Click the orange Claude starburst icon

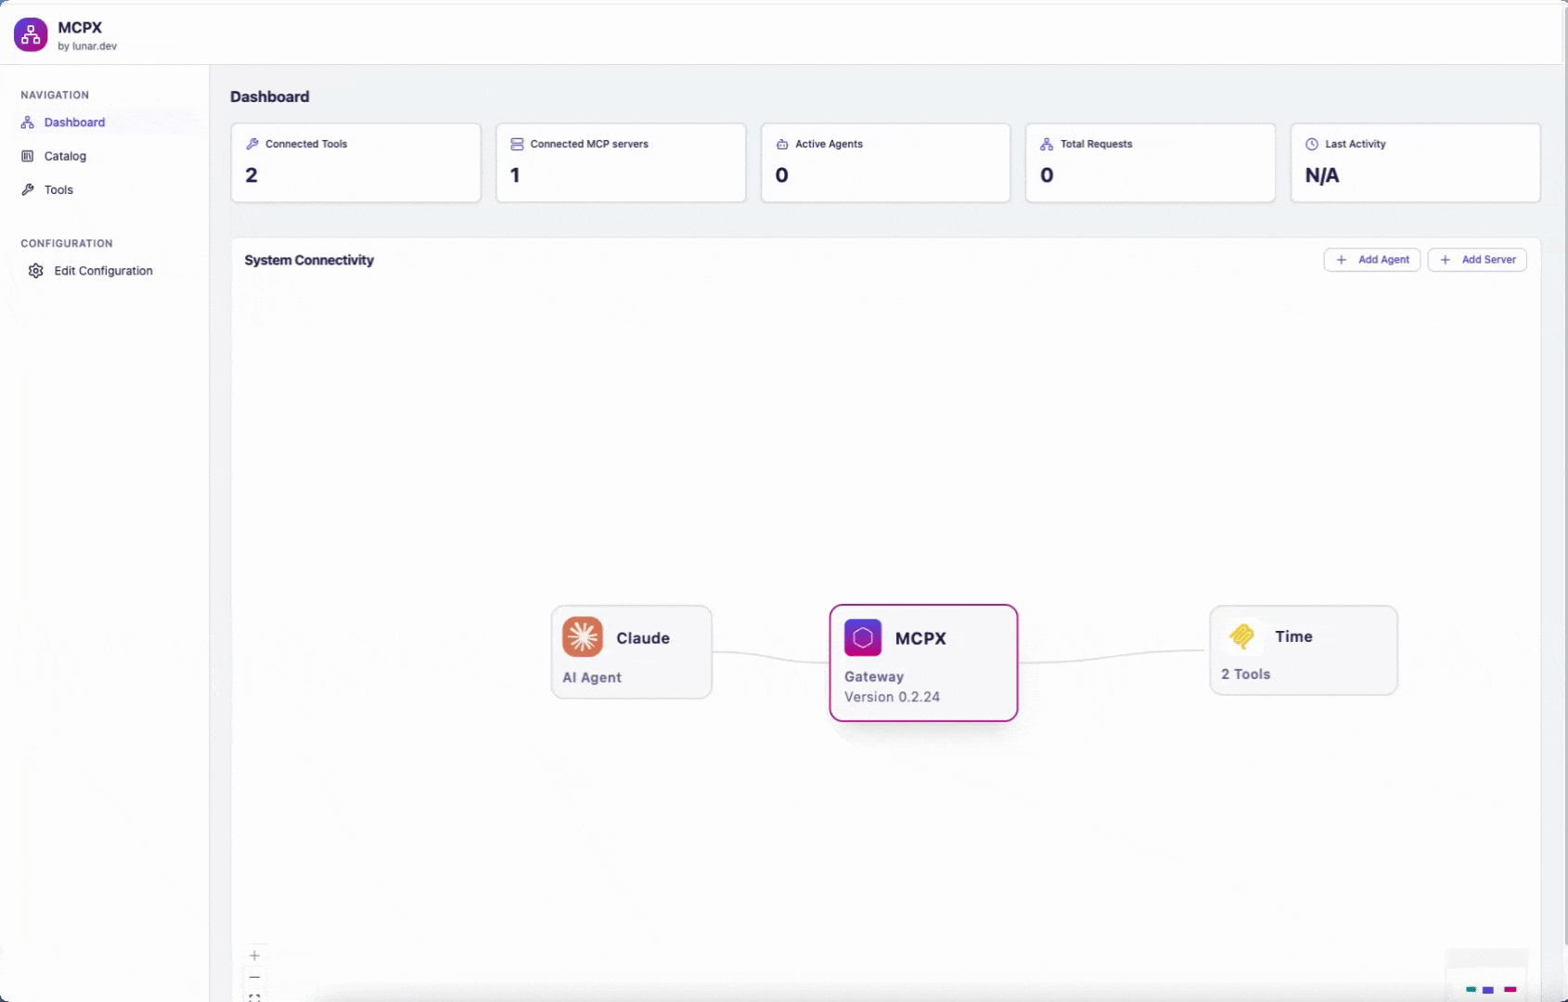coord(583,637)
